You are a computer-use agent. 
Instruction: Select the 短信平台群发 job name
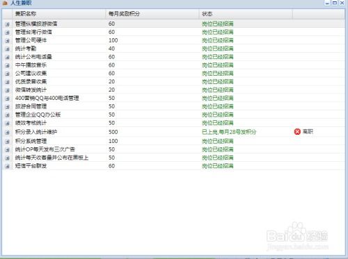(31, 166)
